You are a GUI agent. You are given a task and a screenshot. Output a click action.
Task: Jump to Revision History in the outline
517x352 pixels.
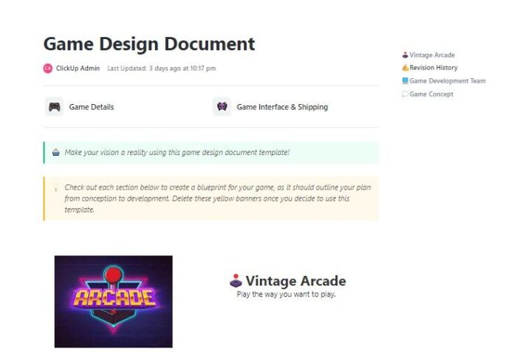pos(434,68)
